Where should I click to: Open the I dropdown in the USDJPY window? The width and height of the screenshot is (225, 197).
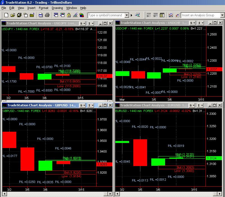tap(91, 23)
